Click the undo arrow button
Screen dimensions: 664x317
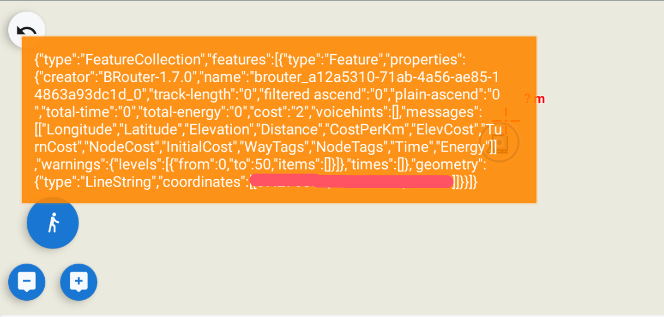pos(27,30)
